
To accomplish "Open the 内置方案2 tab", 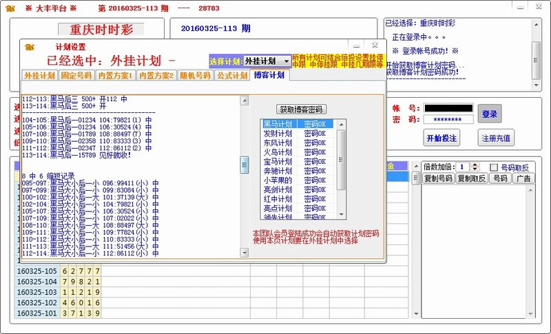I will click(x=157, y=75).
